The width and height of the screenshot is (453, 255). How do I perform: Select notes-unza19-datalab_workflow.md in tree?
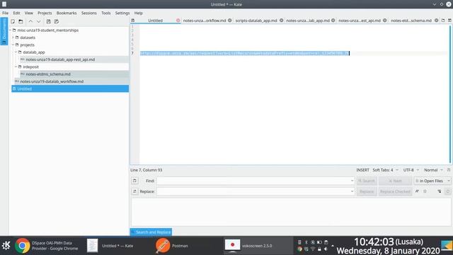[x=52, y=81]
